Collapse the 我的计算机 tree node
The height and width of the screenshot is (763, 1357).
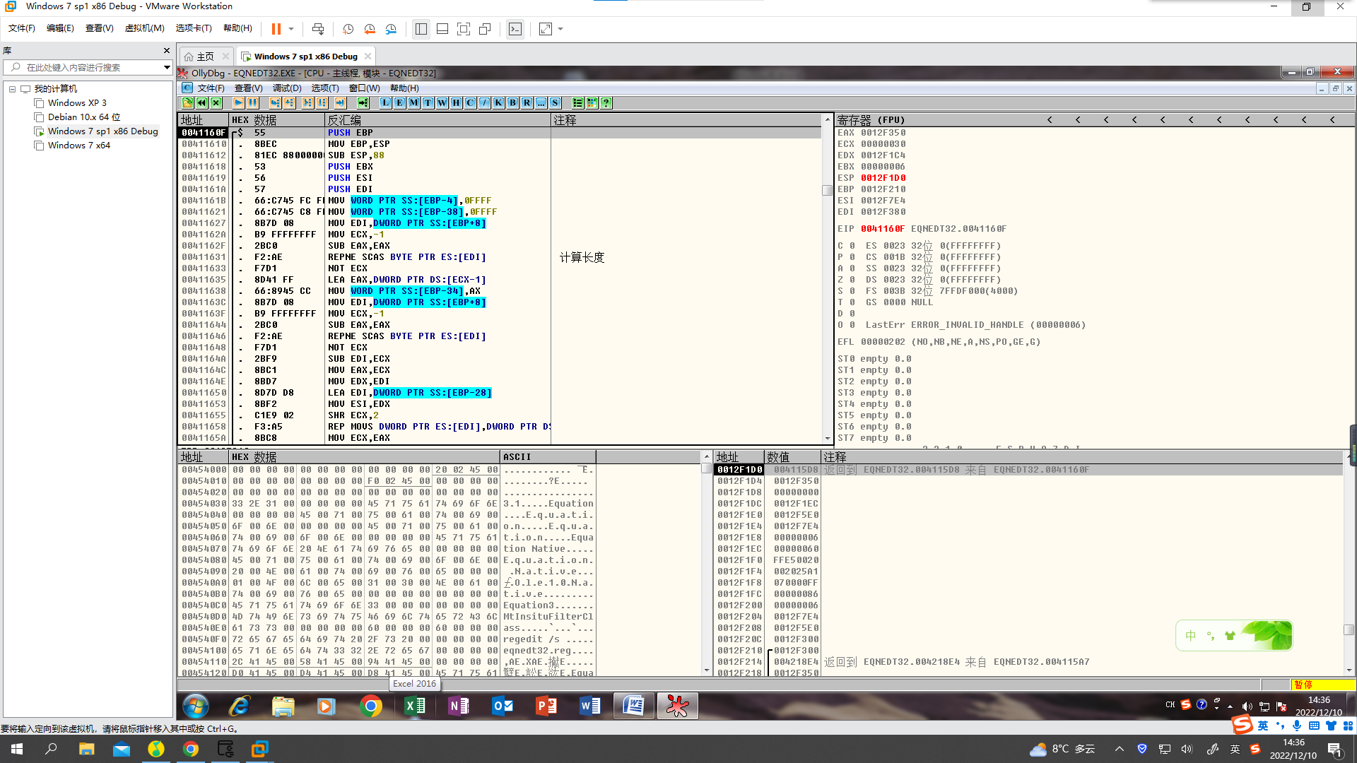click(x=12, y=89)
